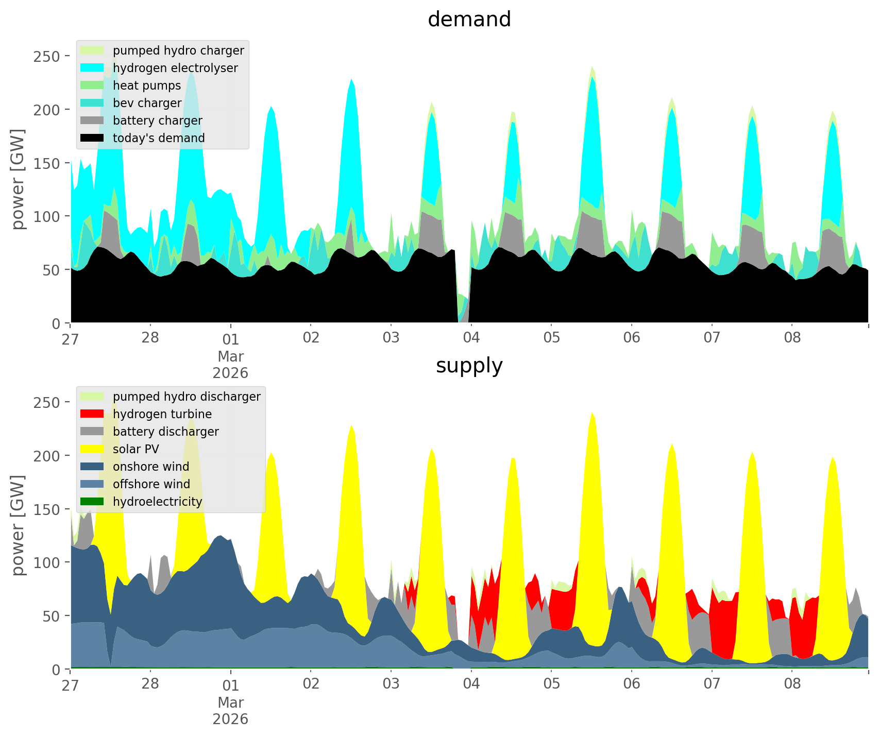Screen dimensions: 879x737
Task: Select the hydroelectricity green legend swatch
Action: point(93,502)
